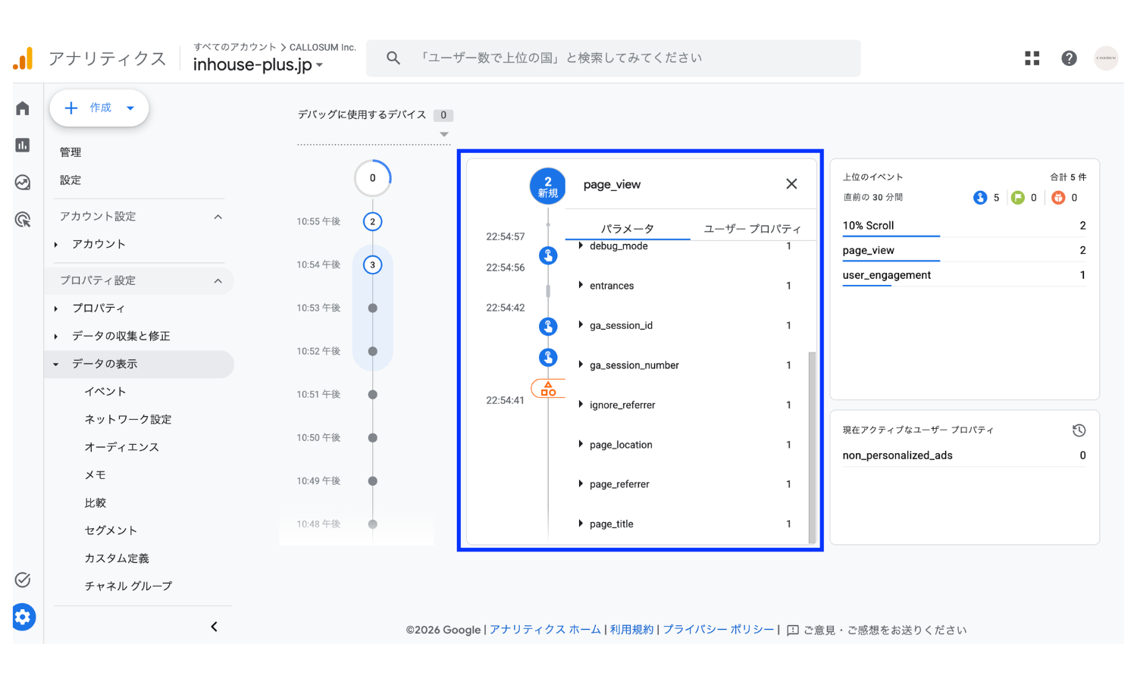Expand the entrances parameter
The image size is (1137, 682).
tap(581, 285)
